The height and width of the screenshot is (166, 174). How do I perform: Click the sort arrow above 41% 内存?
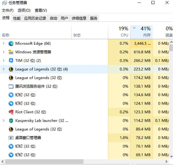click(134, 28)
